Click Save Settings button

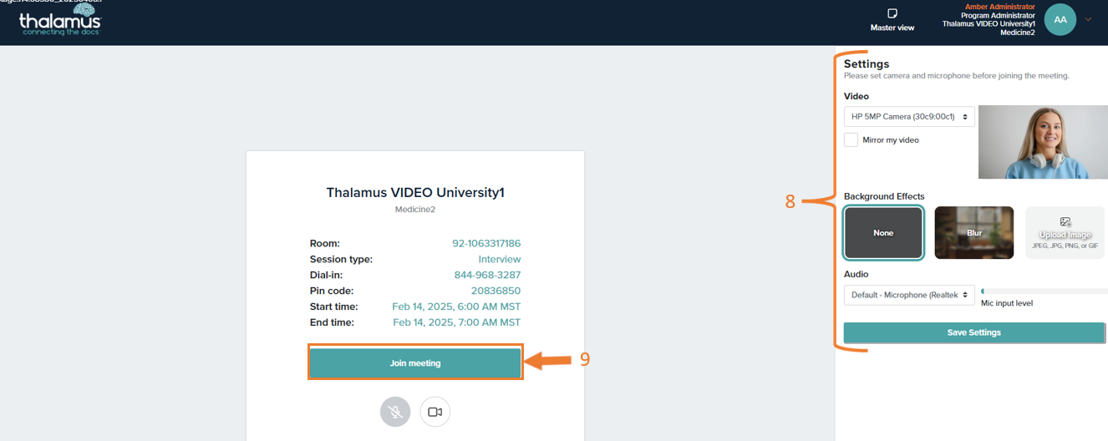[974, 332]
